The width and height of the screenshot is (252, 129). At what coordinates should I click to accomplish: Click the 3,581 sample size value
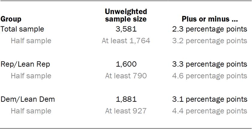126,29
